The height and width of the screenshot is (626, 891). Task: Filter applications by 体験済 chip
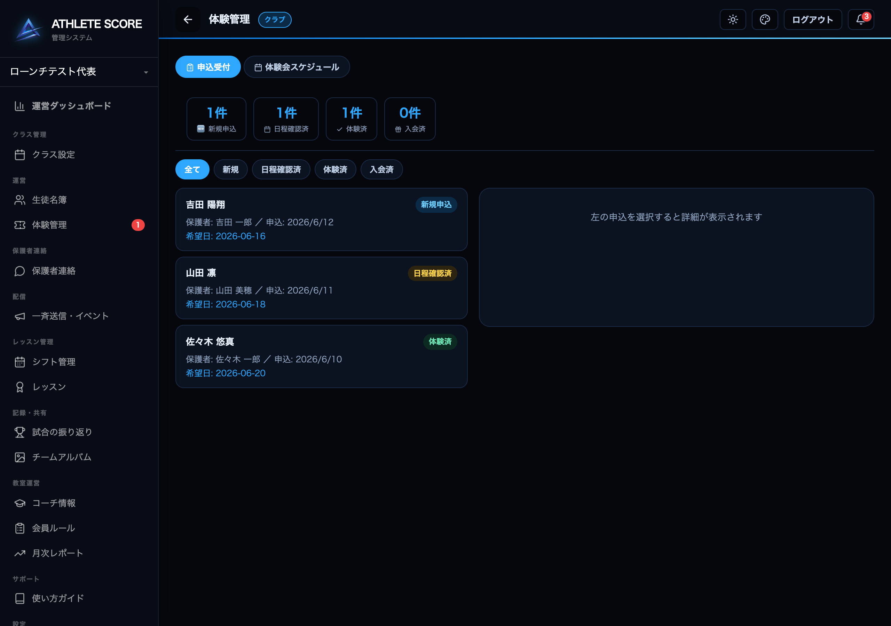click(x=335, y=169)
